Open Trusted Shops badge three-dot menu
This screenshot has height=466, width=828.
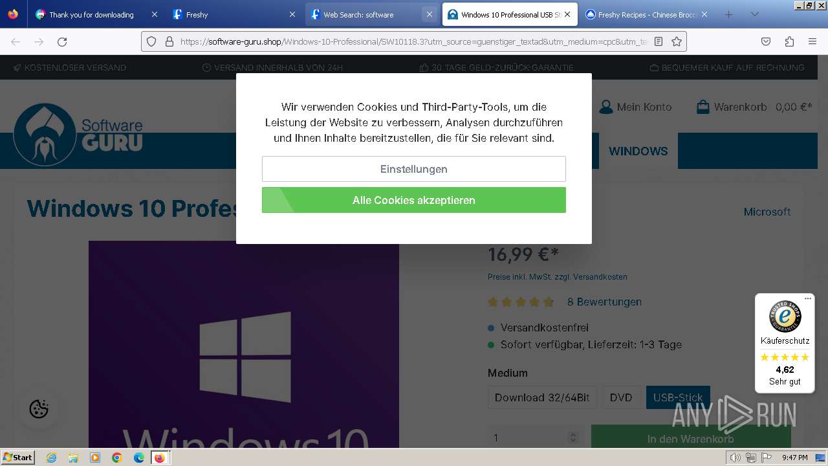pyautogui.click(x=808, y=298)
